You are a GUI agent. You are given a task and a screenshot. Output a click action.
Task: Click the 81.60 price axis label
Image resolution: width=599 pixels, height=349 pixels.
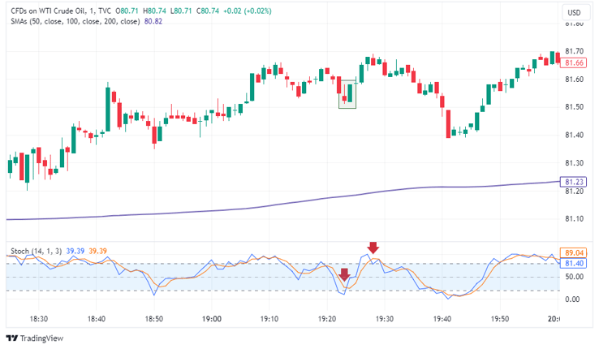click(x=574, y=79)
